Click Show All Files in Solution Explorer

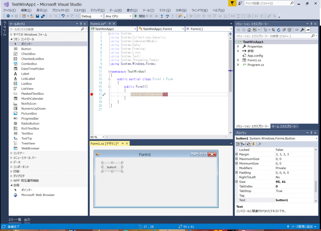pos(289,30)
